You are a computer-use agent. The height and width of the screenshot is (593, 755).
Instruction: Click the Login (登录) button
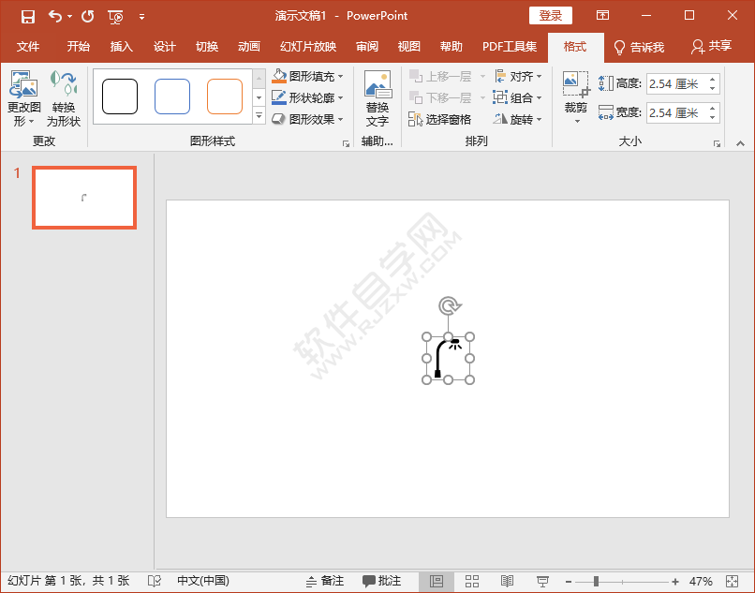tap(550, 16)
